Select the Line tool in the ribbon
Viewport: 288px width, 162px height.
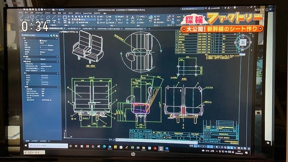[x=22, y=17]
